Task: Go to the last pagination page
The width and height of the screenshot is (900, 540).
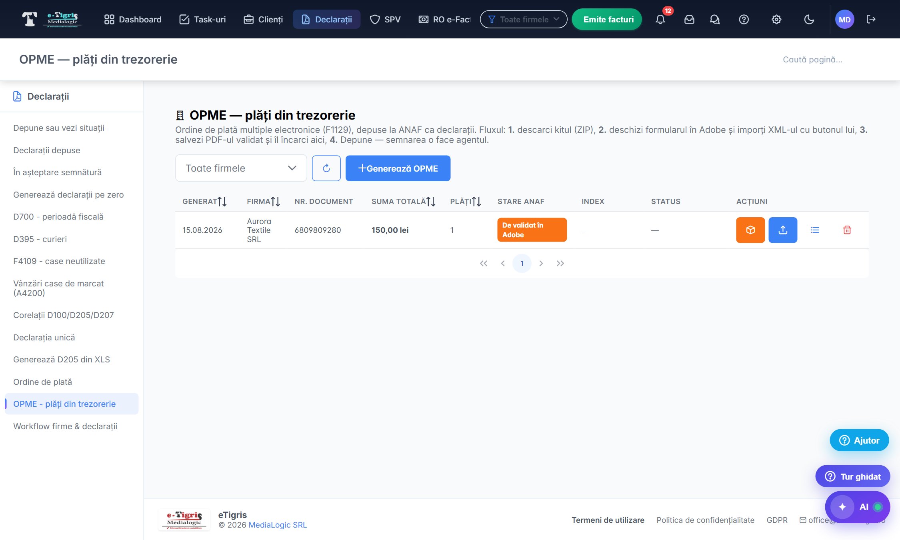Action: pyautogui.click(x=560, y=263)
